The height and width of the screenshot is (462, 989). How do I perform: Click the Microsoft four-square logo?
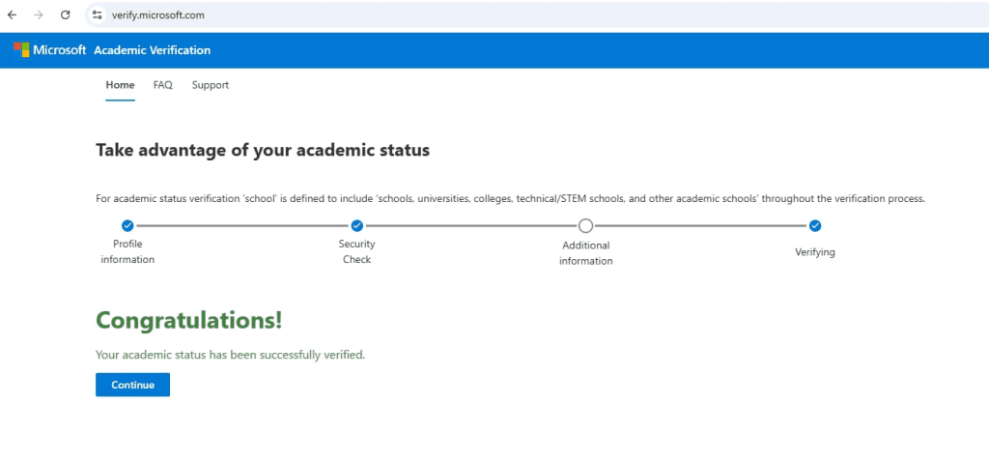(21, 49)
